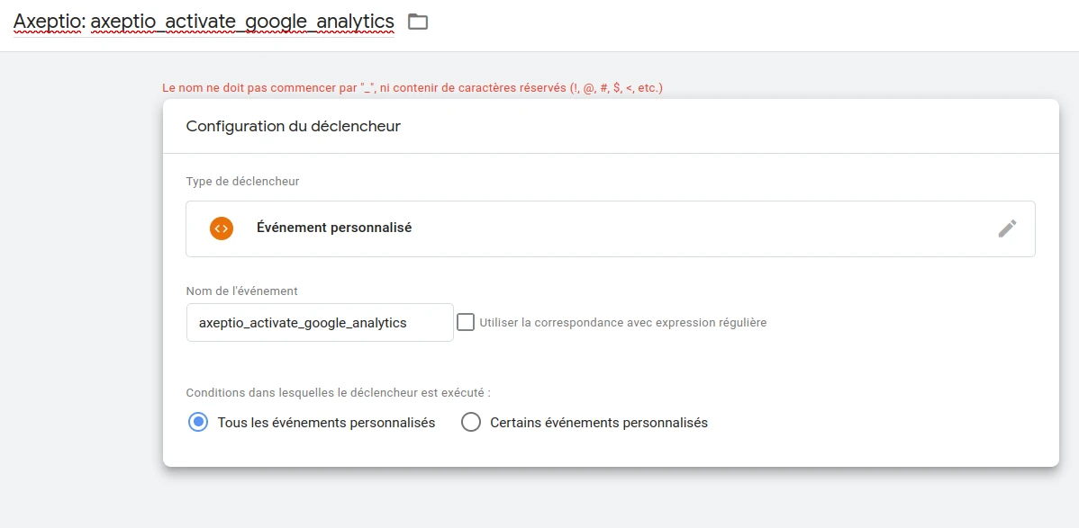Click the "Tous les événements personnalisés" label text
Screen dimensions: 1079x528
(x=326, y=423)
